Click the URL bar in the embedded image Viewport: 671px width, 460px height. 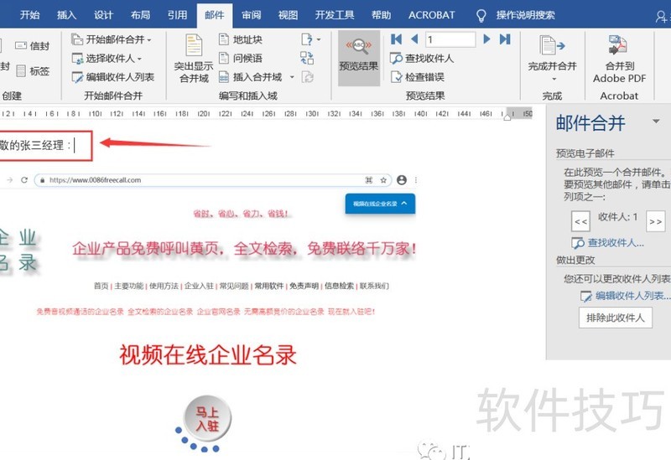click(213, 180)
